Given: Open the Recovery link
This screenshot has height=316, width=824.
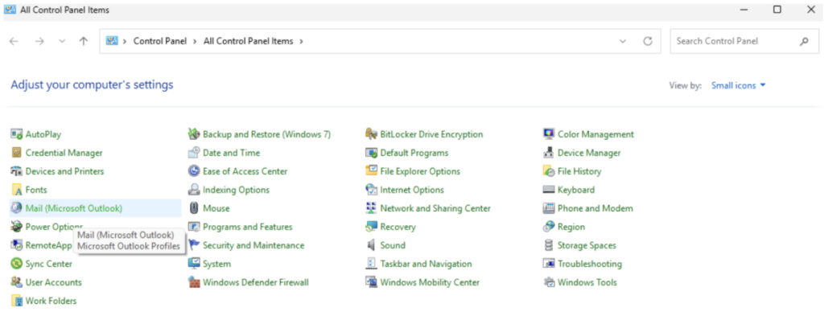Looking at the screenshot, I should (x=398, y=227).
